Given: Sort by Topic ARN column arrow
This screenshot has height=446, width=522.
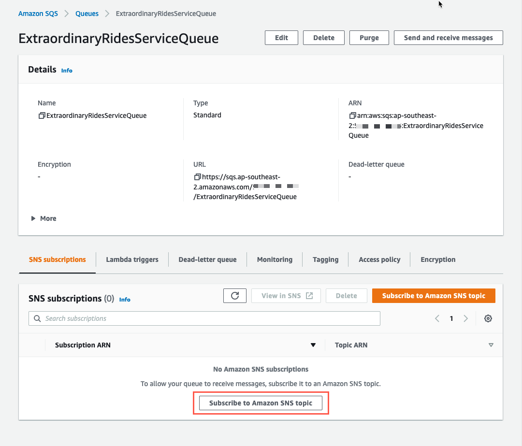Looking at the screenshot, I should pyautogui.click(x=491, y=345).
